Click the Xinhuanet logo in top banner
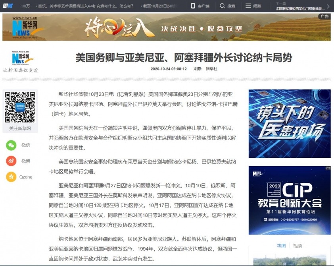The height and width of the screenshot is (266, 334). pos(23,26)
